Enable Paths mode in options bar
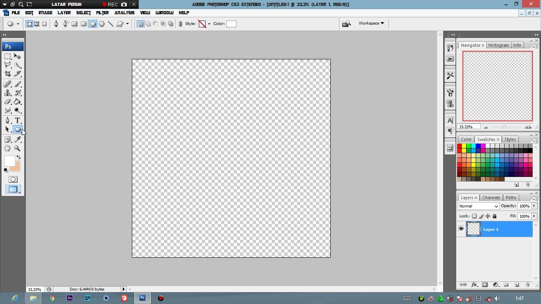Image resolution: width=541 pixels, height=304 pixels. coord(36,24)
